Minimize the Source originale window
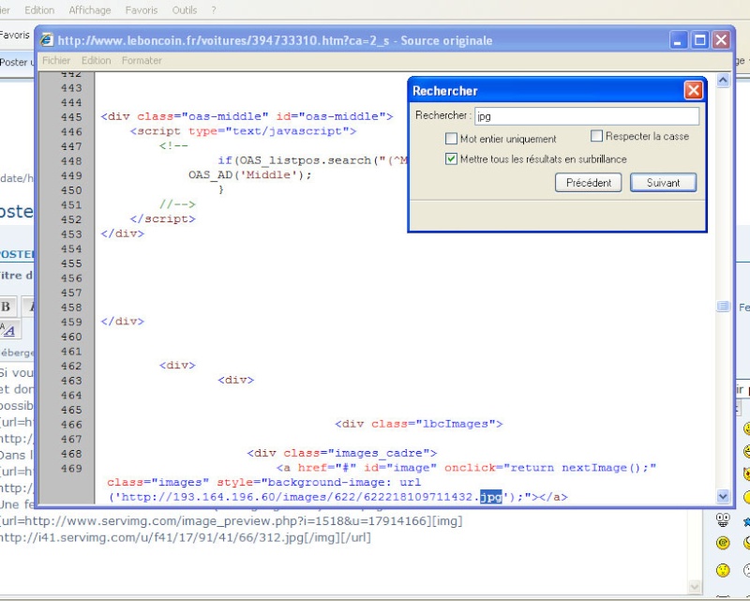Viewport: 750px width, 601px height. coord(678,40)
